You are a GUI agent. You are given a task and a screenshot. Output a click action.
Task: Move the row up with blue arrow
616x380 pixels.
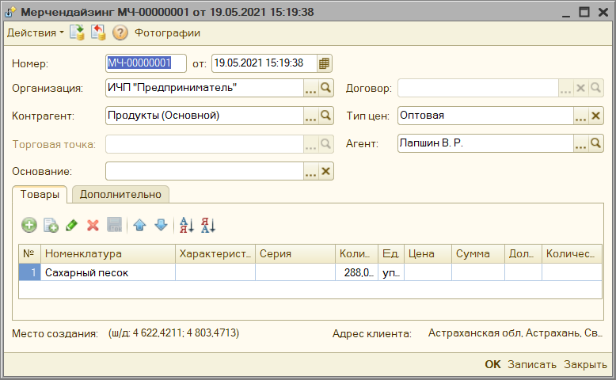139,225
